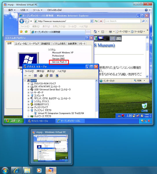Image resolution: width=157 pixels, height=174 pixels.
Task: Click the Add to Favorites star icon
Action: (x=26, y=32)
